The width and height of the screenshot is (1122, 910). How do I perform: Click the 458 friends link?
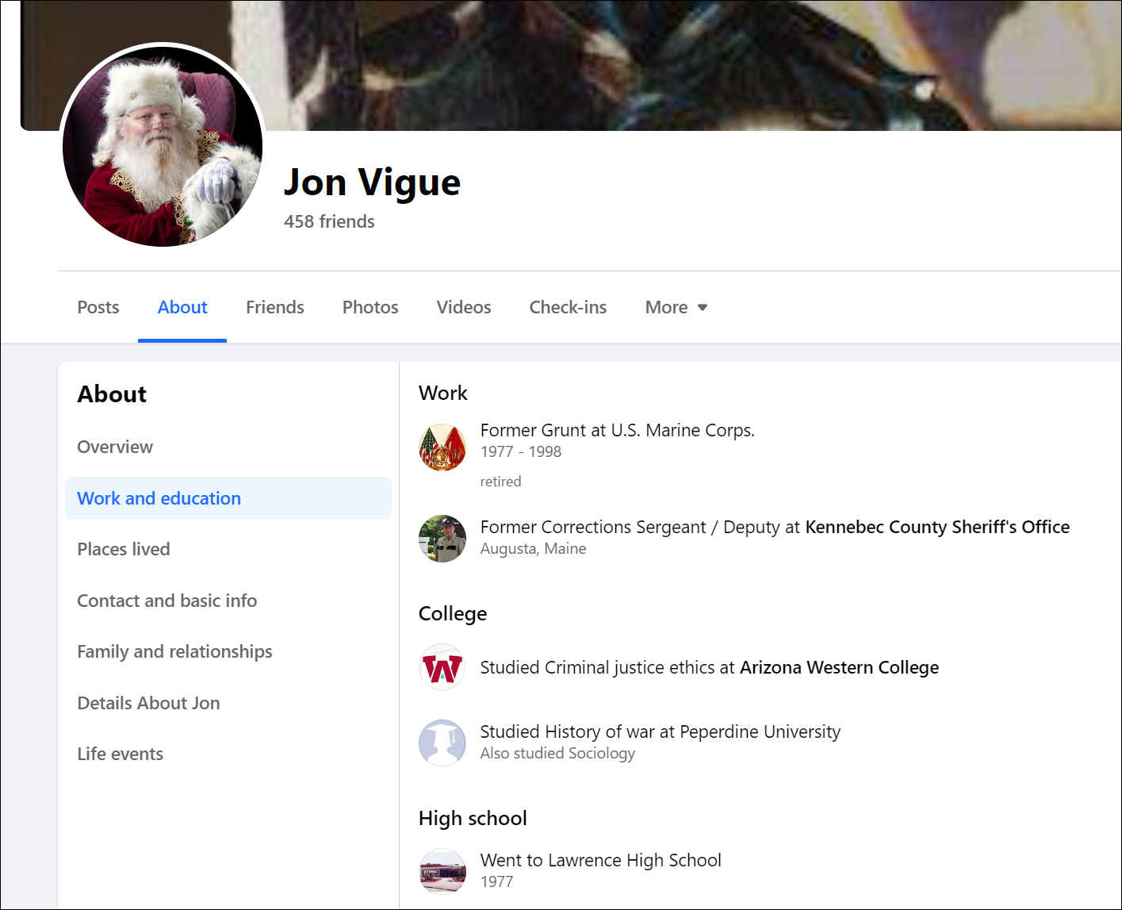[329, 222]
